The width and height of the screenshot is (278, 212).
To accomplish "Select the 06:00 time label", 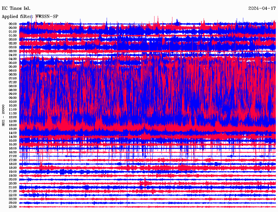I will (x=13, y=71).
